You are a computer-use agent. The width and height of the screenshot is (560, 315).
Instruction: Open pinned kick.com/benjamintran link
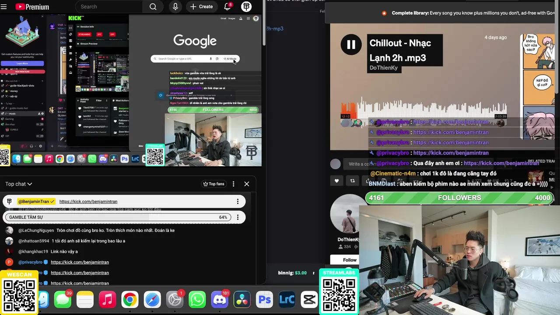point(88,202)
